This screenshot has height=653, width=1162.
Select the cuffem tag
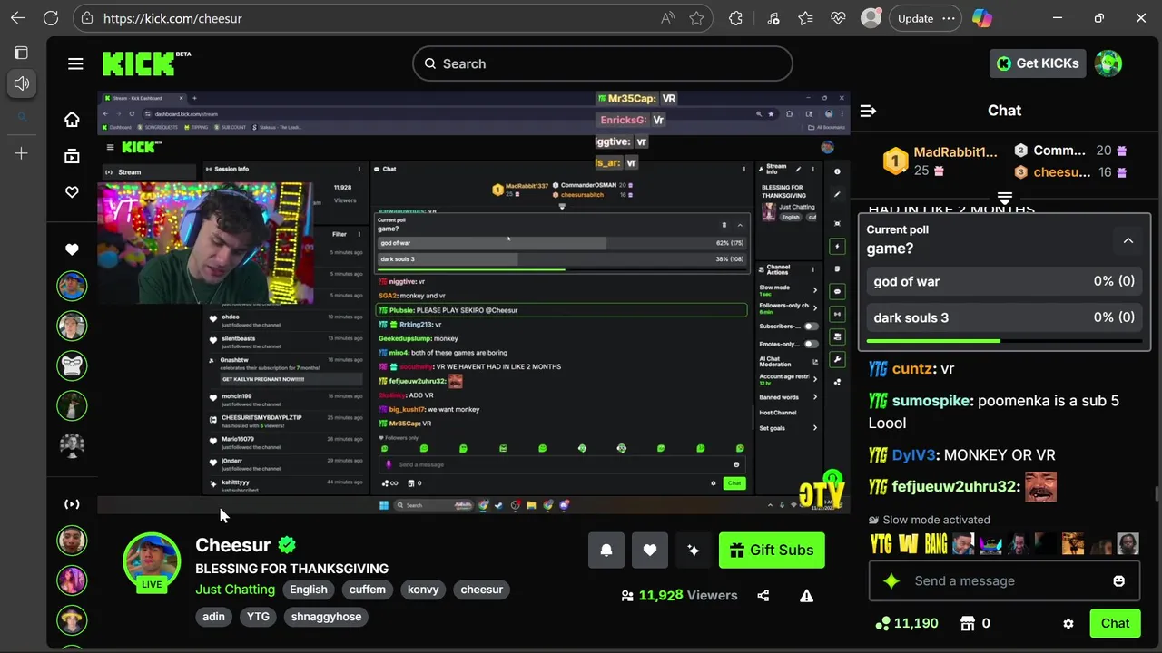tap(368, 590)
